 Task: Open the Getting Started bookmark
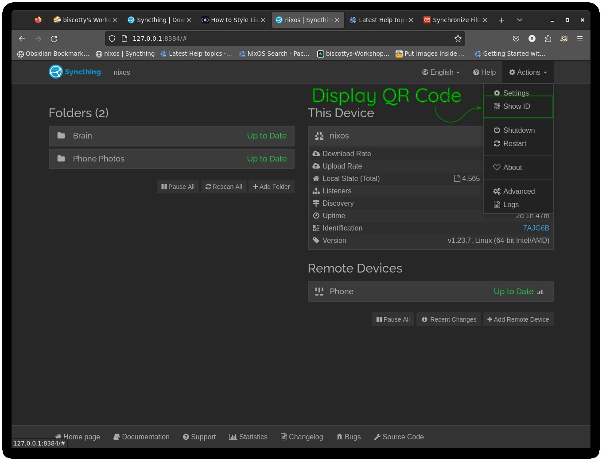tap(510, 54)
